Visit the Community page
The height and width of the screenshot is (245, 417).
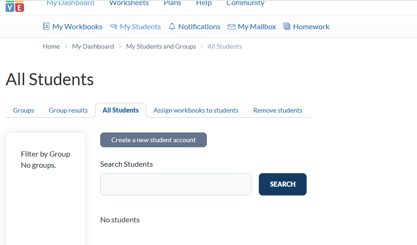[245, 3]
